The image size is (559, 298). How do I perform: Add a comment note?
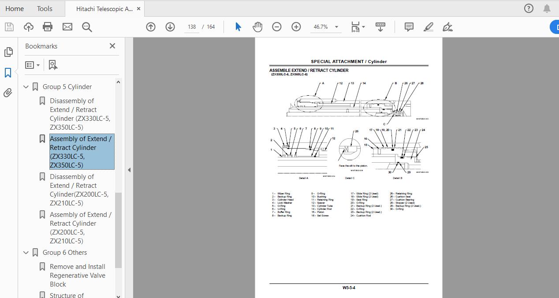[409, 27]
